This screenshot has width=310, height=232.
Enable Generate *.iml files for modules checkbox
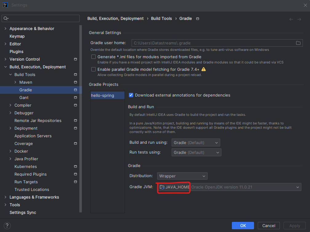93,57
